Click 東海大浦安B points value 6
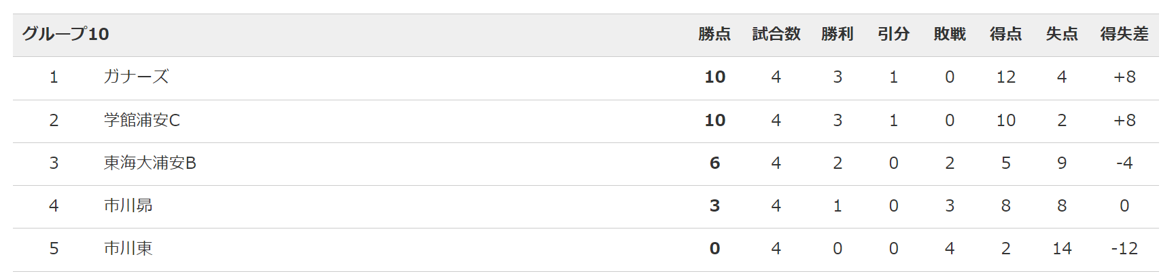 pos(714,163)
